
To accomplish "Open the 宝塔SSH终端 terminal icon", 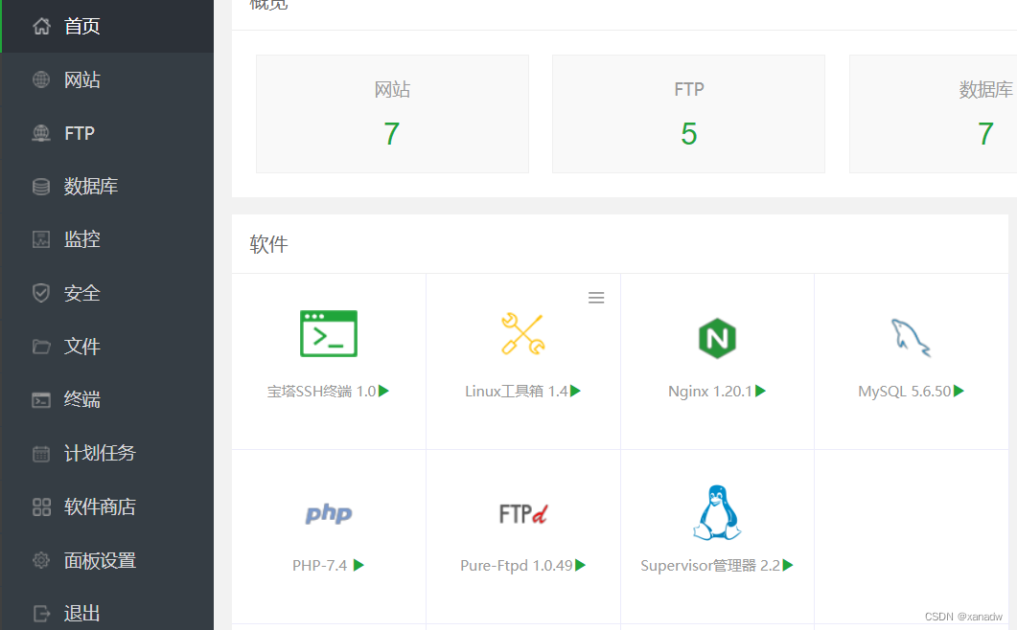I will pyautogui.click(x=328, y=333).
